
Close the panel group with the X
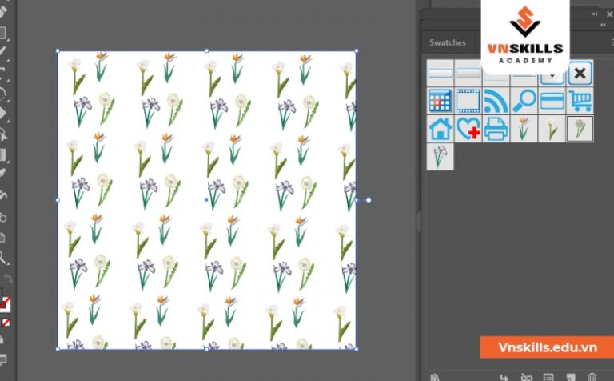coord(610,14)
